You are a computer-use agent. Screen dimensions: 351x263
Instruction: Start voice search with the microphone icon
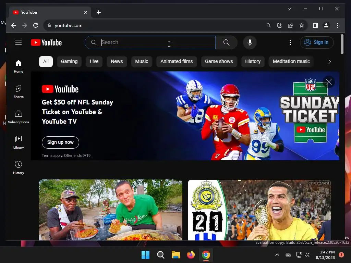pos(250,42)
